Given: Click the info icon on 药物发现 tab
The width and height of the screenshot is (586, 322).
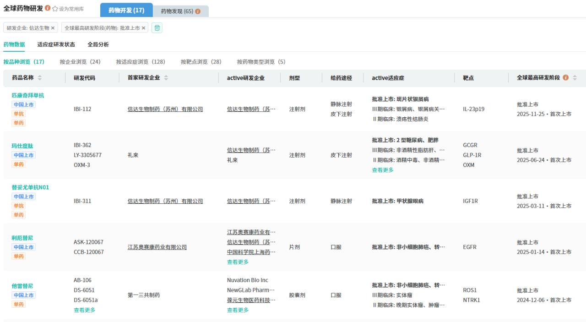Looking at the screenshot, I should [198, 11].
